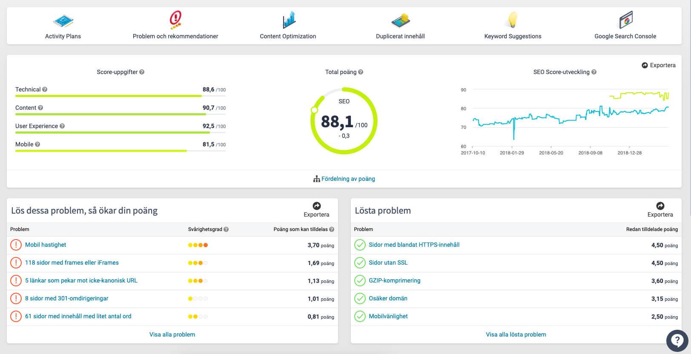Open Keyword Suggestions lightbulb icon

click(513, 20)
